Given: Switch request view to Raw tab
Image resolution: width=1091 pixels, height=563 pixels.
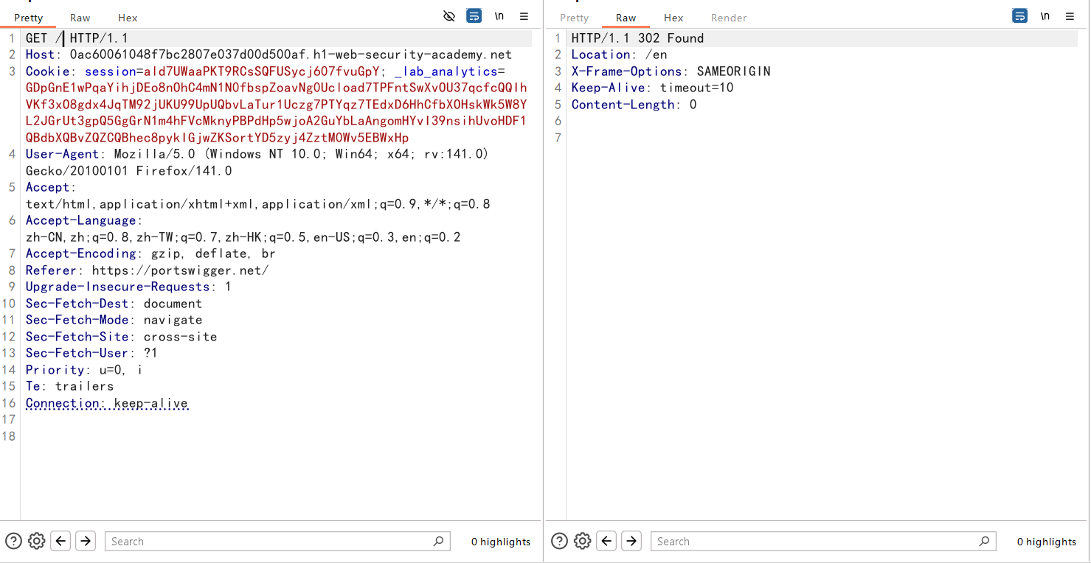Looking at the screenshot, I should (x=80, y=18).
